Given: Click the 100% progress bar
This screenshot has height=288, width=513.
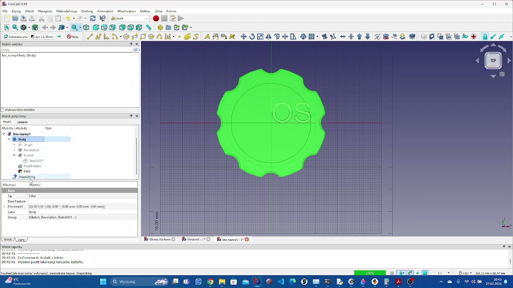Looking at the screenshot, I should tap(370, 273).
